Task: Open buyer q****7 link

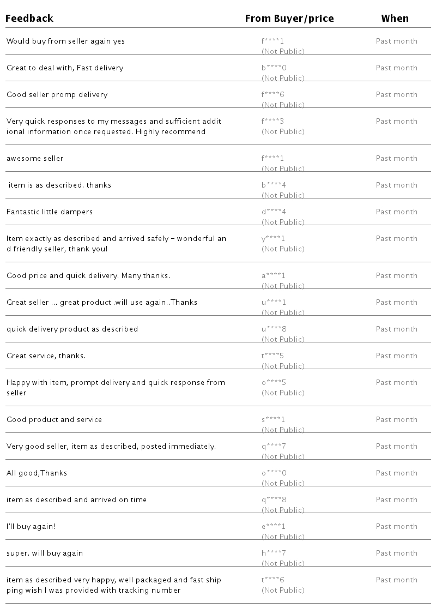Action: (274, 447)
